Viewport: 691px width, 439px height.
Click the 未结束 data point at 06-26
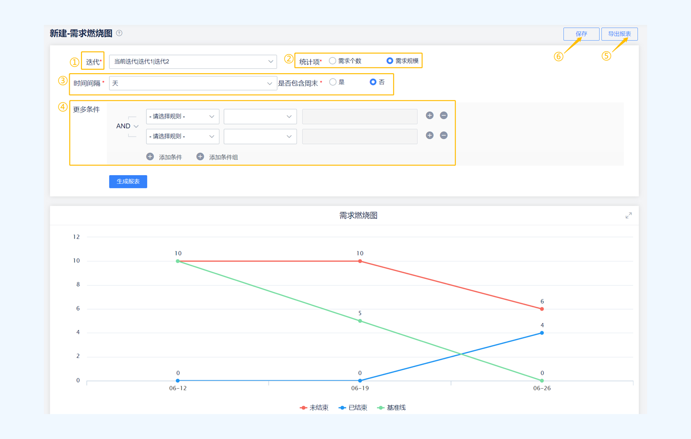coord(542,309)
